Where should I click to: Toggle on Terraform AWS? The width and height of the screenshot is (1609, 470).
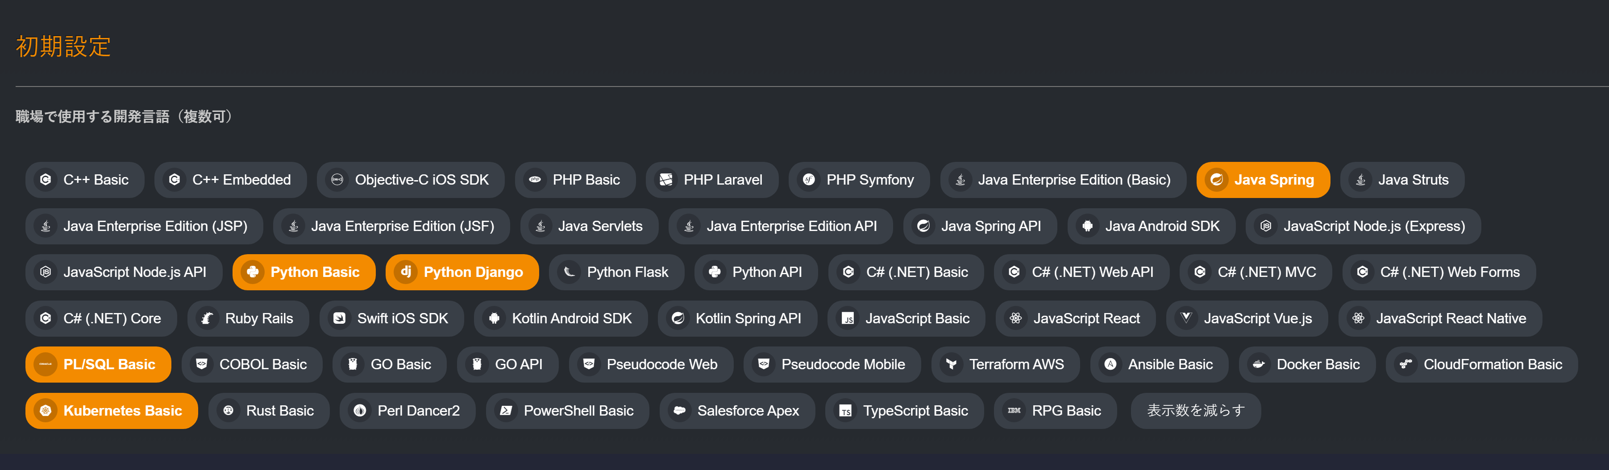pos(1005,364)
